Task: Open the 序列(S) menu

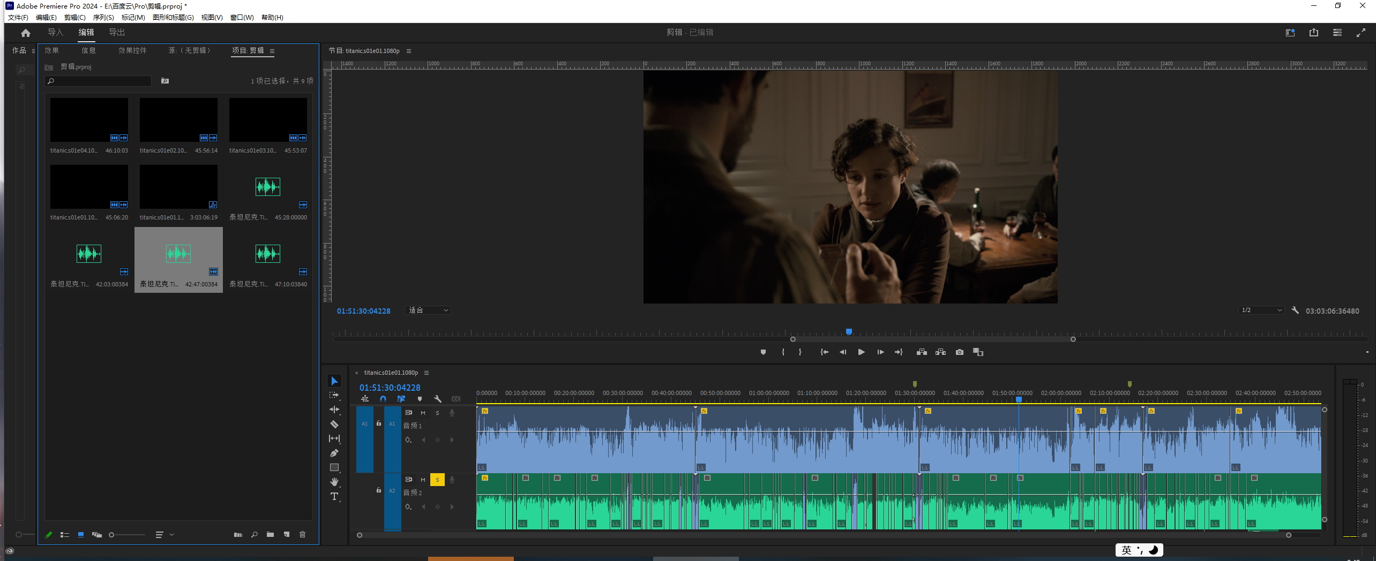Action: (103, 18)
